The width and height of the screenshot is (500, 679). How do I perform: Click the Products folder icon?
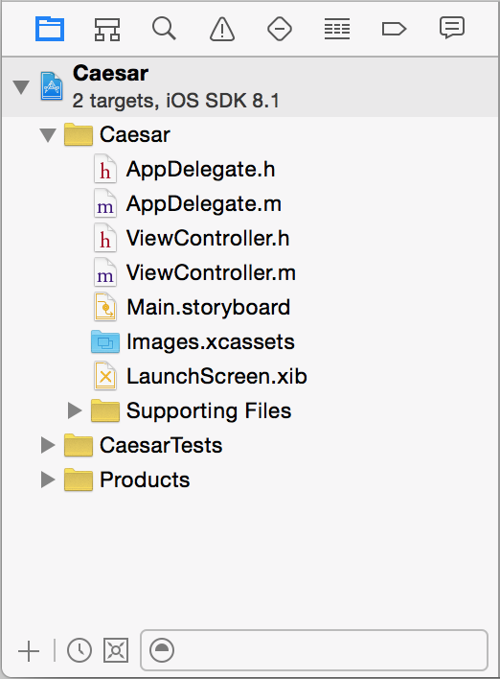tap(79, 480)
